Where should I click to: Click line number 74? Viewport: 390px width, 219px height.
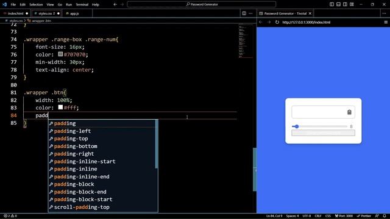pos(13,40)
